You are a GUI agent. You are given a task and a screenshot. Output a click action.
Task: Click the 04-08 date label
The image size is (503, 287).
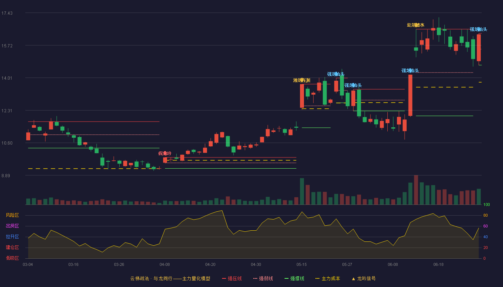[x=165, y=264]
